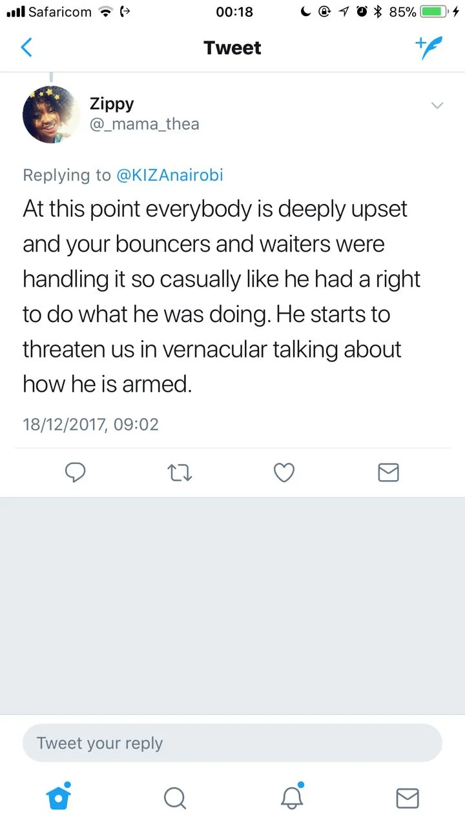Reply to the tweet via speech bubble

point(76,473)
